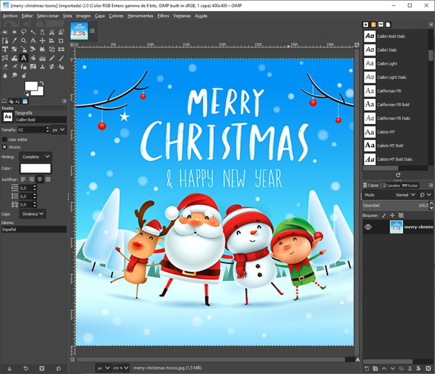The width and height of the screenshot is (435, 374).
Task: Activate the Eraser tool
Action: click(x=5, y=66)
